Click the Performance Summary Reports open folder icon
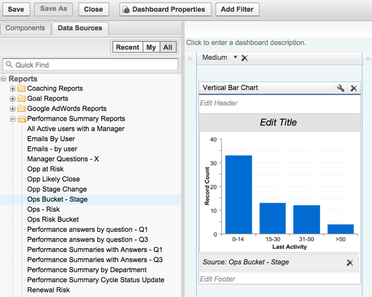Viewport: 372px width, 297px height. click(x=22, y=119)
